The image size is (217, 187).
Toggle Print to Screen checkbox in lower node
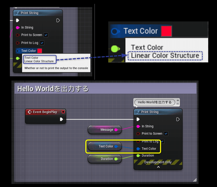[x=166, y=134]
